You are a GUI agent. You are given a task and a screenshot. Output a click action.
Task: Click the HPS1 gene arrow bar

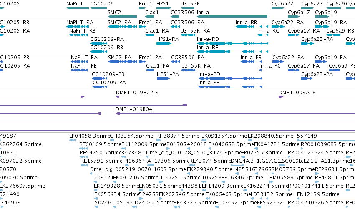[164, 8]
